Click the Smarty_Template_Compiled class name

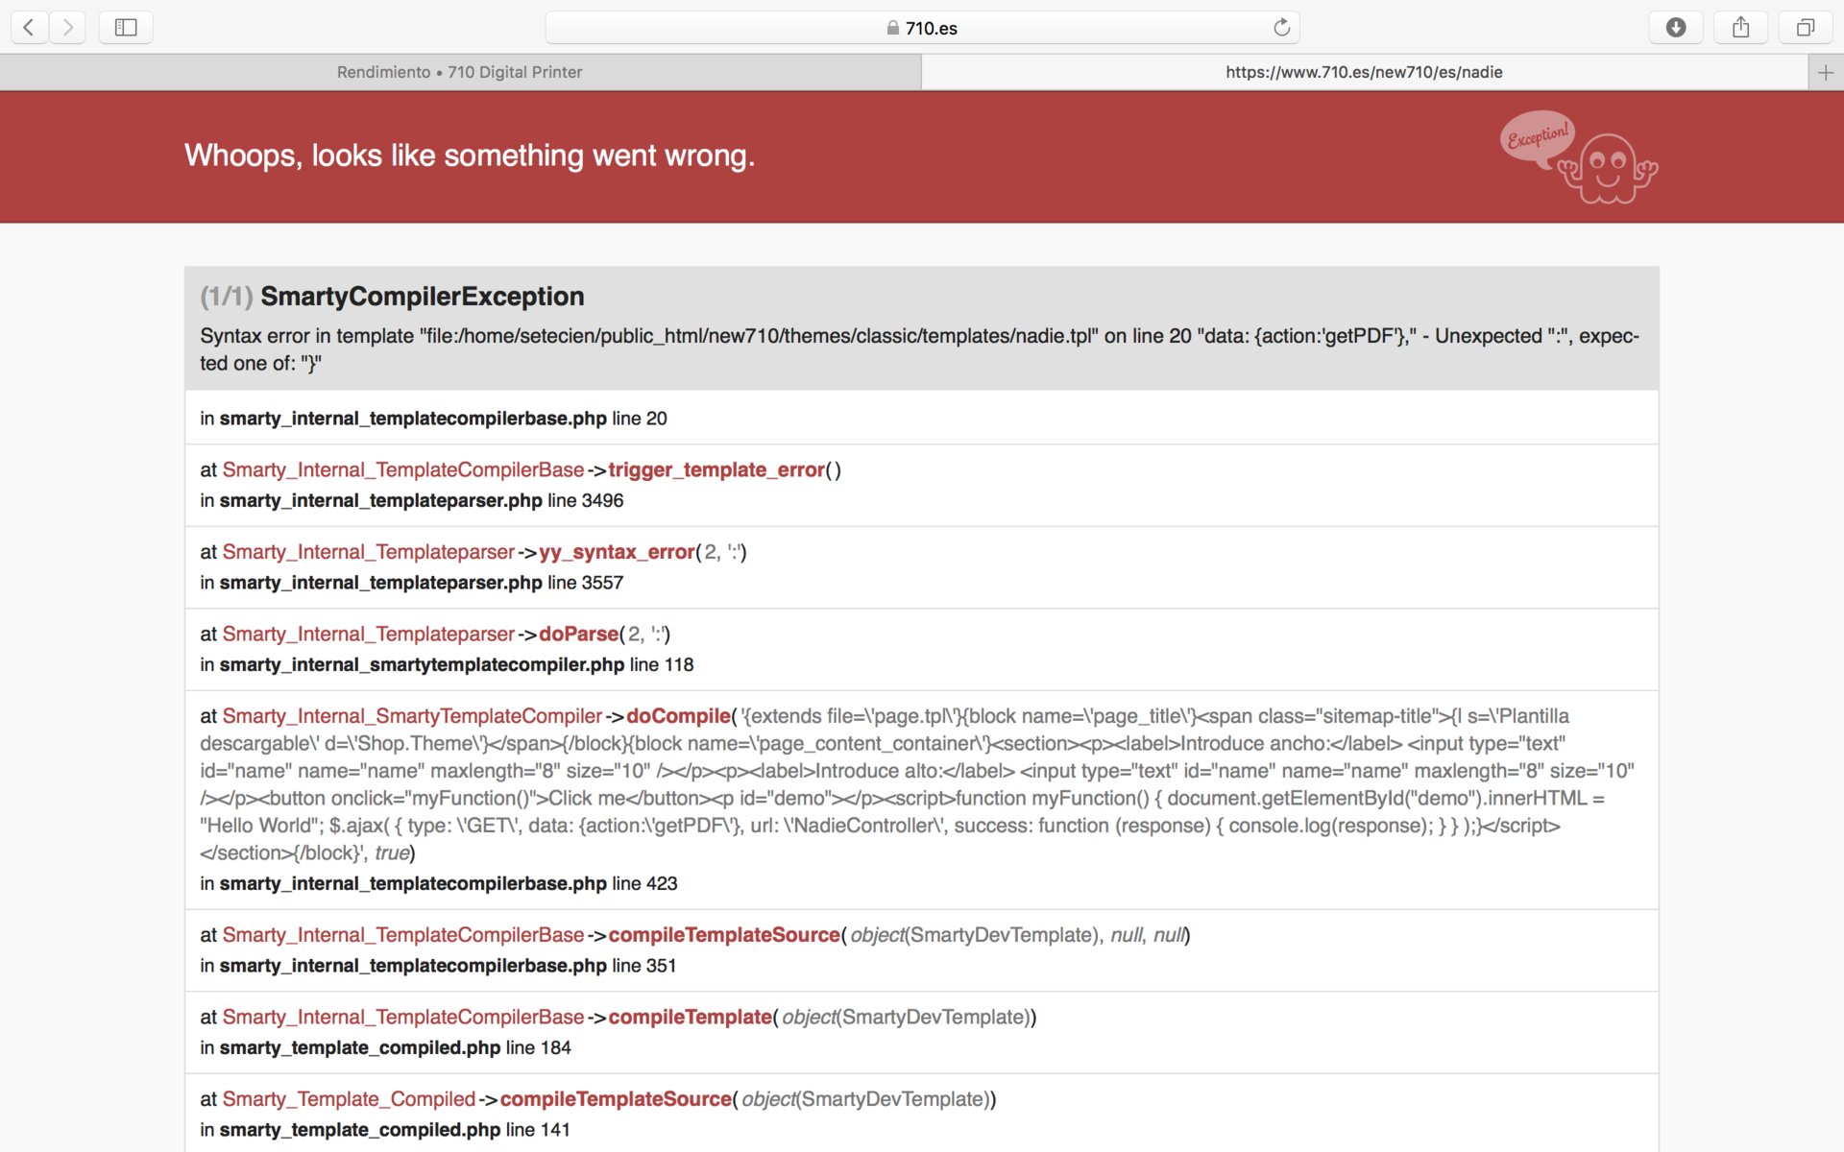(349, 1099)
